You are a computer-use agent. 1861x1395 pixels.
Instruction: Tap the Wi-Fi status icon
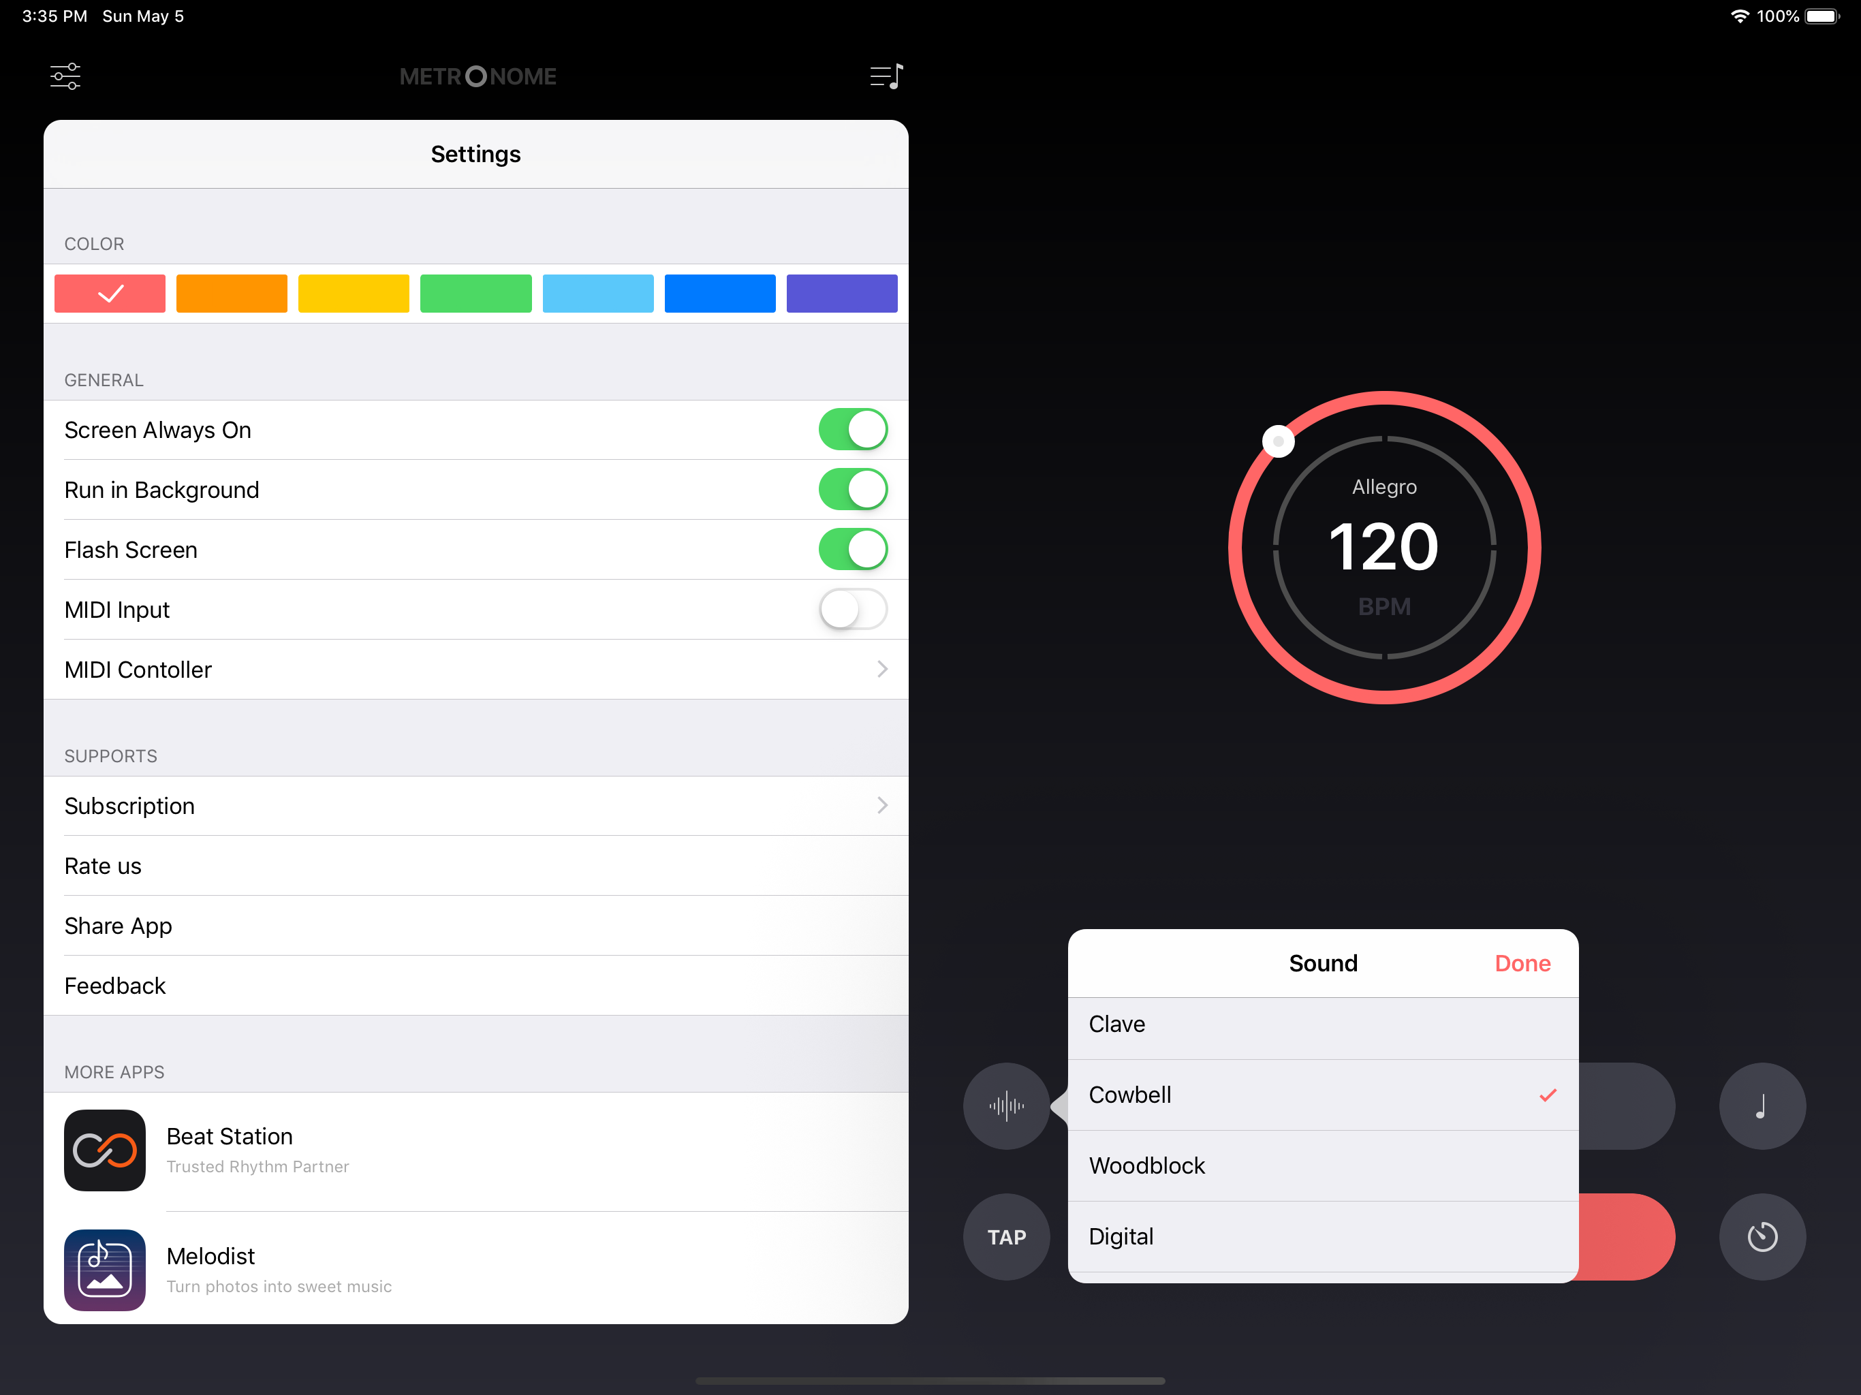click(x=1739, y=16)
